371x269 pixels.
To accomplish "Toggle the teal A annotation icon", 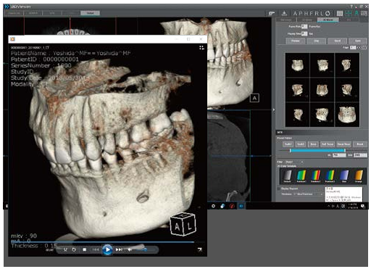I will (x=357, y=13).
